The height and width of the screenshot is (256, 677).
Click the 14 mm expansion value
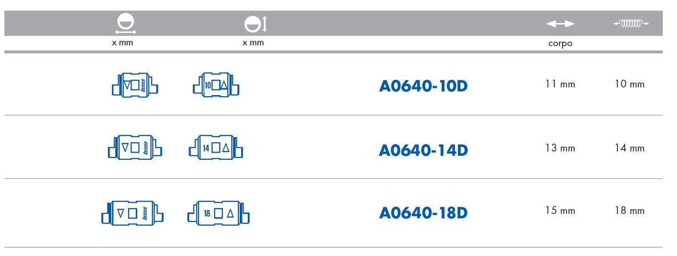click(630, 148)
